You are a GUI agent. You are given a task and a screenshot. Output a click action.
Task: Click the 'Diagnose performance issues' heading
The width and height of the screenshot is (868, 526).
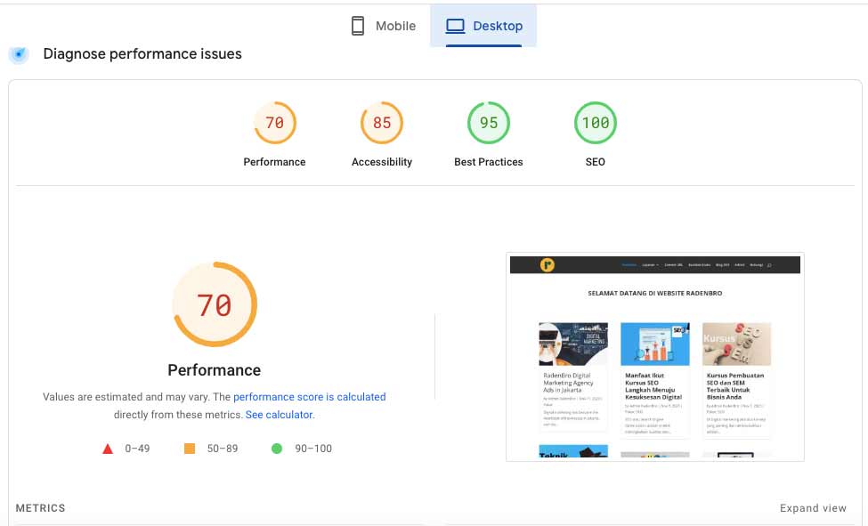(142, 53)
